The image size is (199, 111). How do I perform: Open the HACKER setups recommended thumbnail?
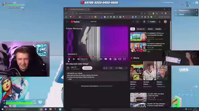point(138,37)
